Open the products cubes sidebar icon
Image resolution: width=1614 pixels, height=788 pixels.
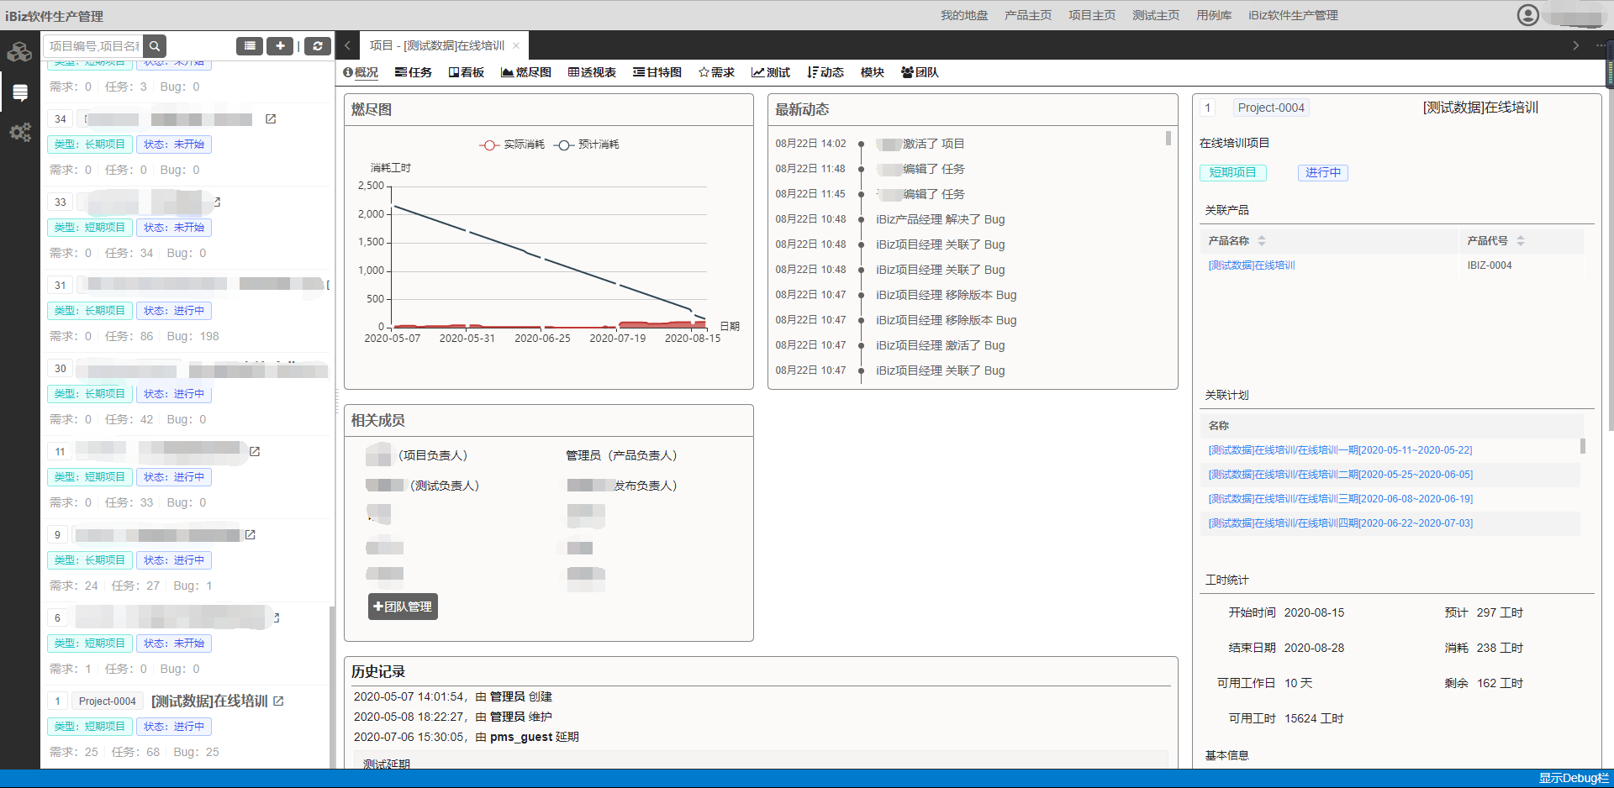[x=19, y=52]
